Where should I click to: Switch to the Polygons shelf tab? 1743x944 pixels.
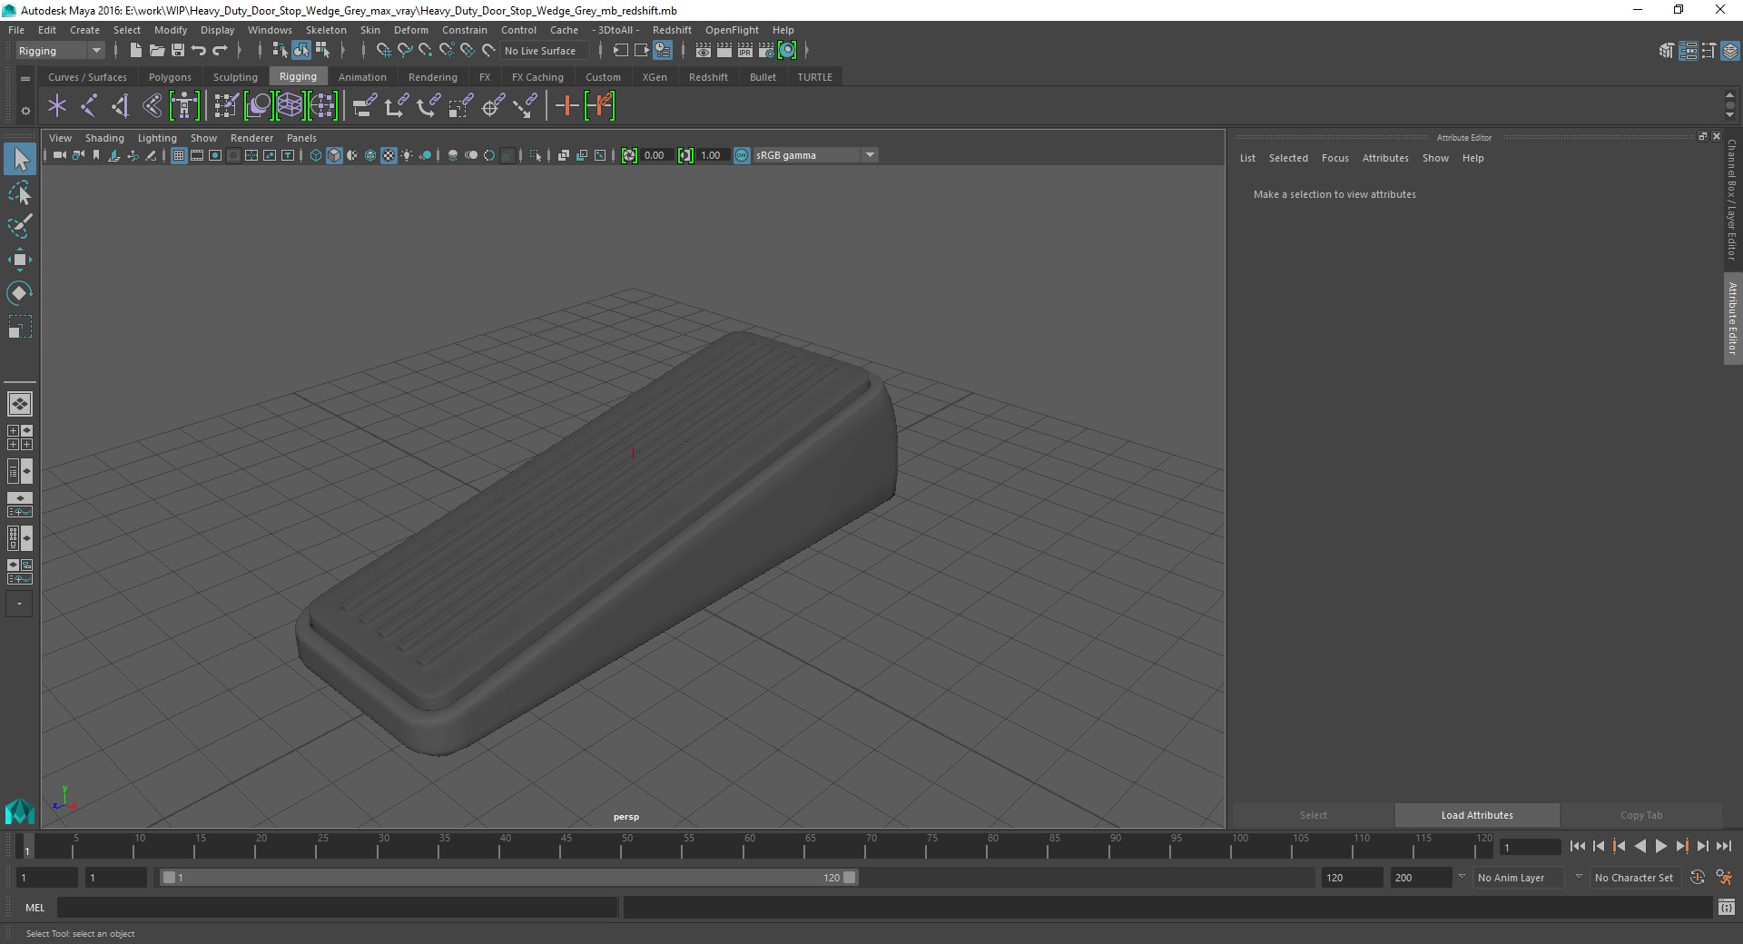click(x=170, y=77)
